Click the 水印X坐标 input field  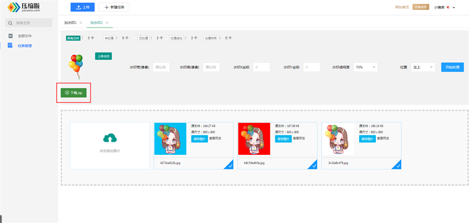(x=261, y=67)
